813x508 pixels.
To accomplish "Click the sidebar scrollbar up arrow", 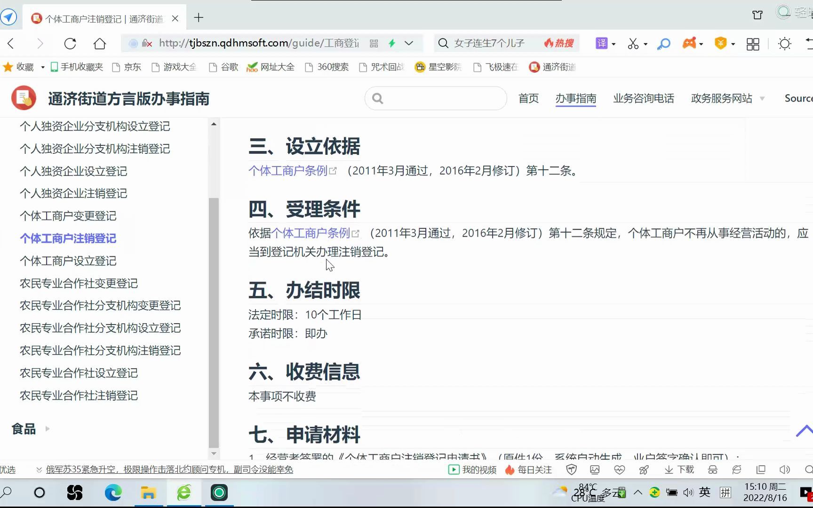I will (x=214, y=124).
